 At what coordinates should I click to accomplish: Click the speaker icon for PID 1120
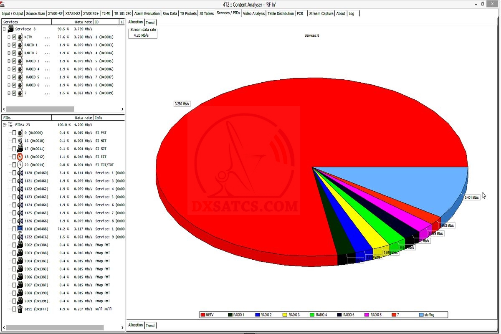20,173
